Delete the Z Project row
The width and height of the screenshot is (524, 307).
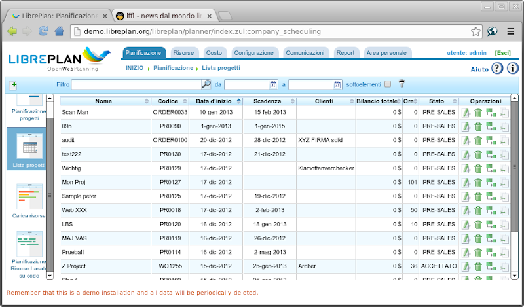478,267
